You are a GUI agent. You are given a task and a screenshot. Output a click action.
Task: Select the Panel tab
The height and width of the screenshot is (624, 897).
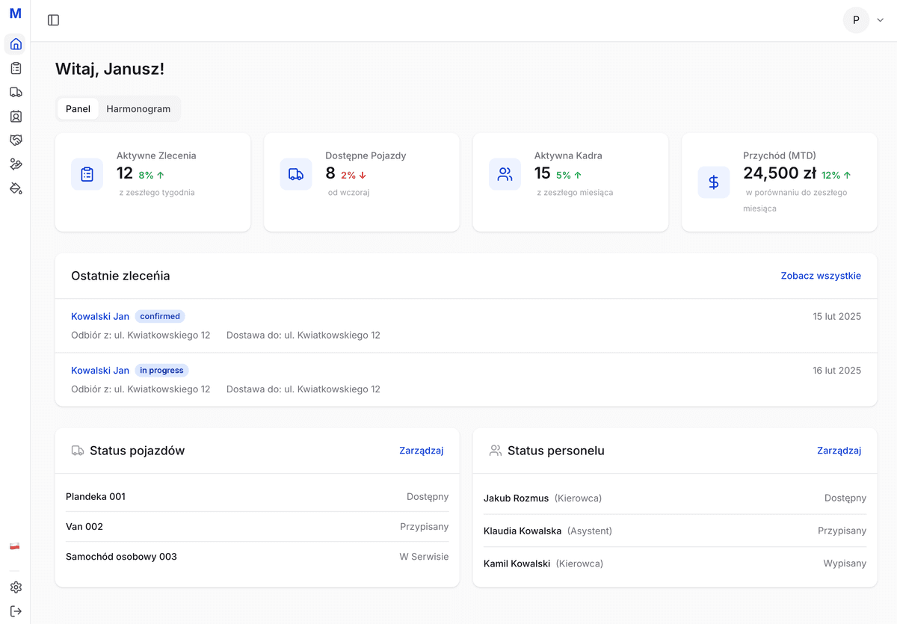click(x=78, y=108)
